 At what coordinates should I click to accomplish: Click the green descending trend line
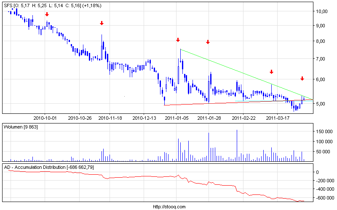(x=246, y=74)
